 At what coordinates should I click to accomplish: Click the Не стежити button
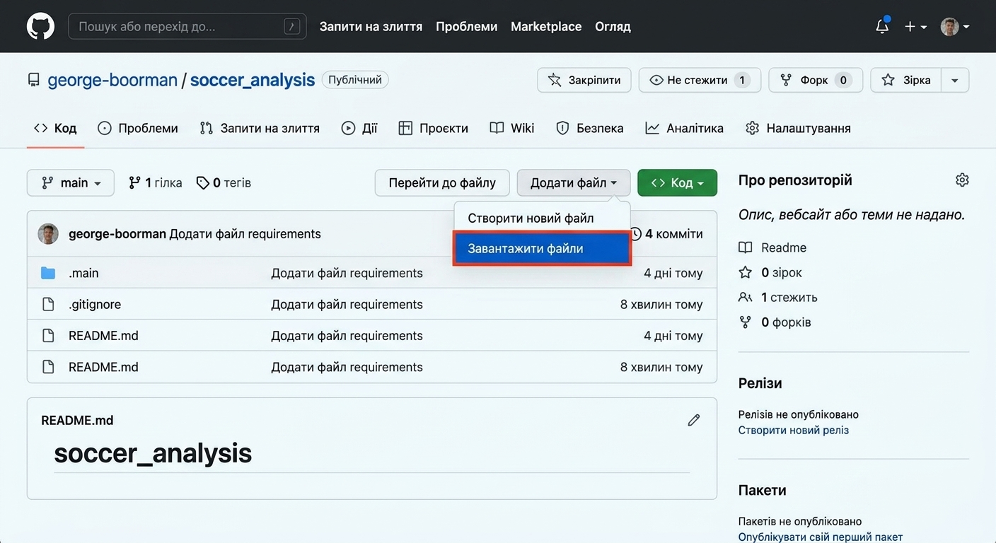[700, 80]
